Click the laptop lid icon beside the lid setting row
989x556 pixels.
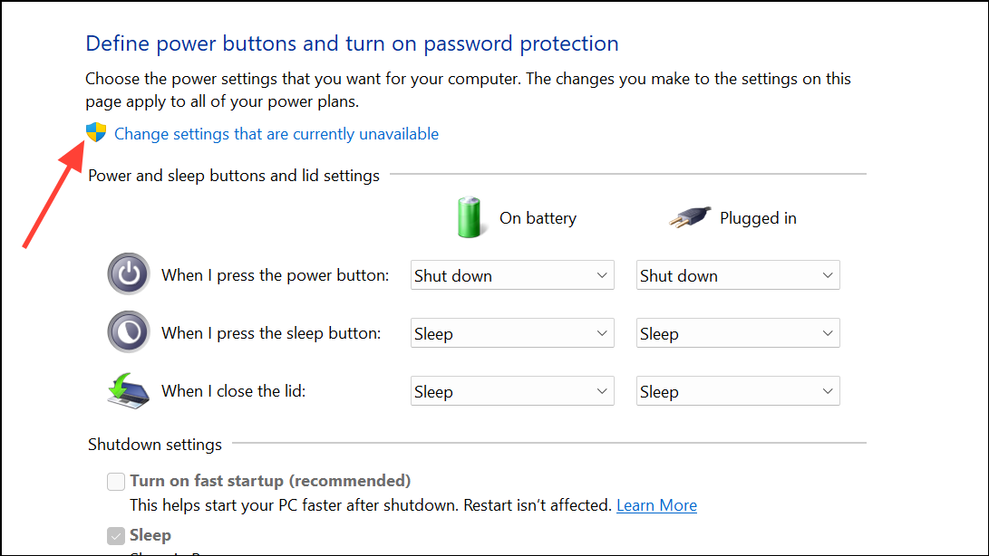tap(128, 389)
